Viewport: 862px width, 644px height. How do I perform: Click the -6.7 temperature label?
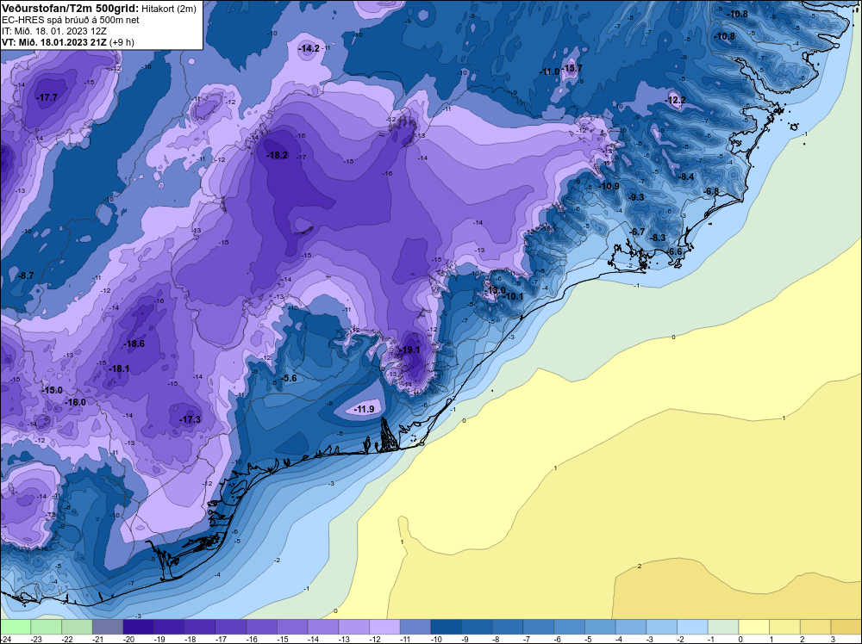[637, 232]
